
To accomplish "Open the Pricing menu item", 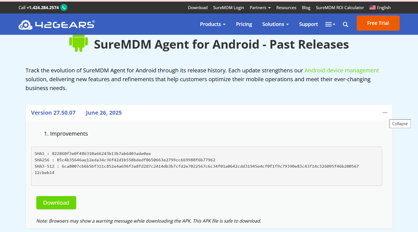I will [244, 24].
